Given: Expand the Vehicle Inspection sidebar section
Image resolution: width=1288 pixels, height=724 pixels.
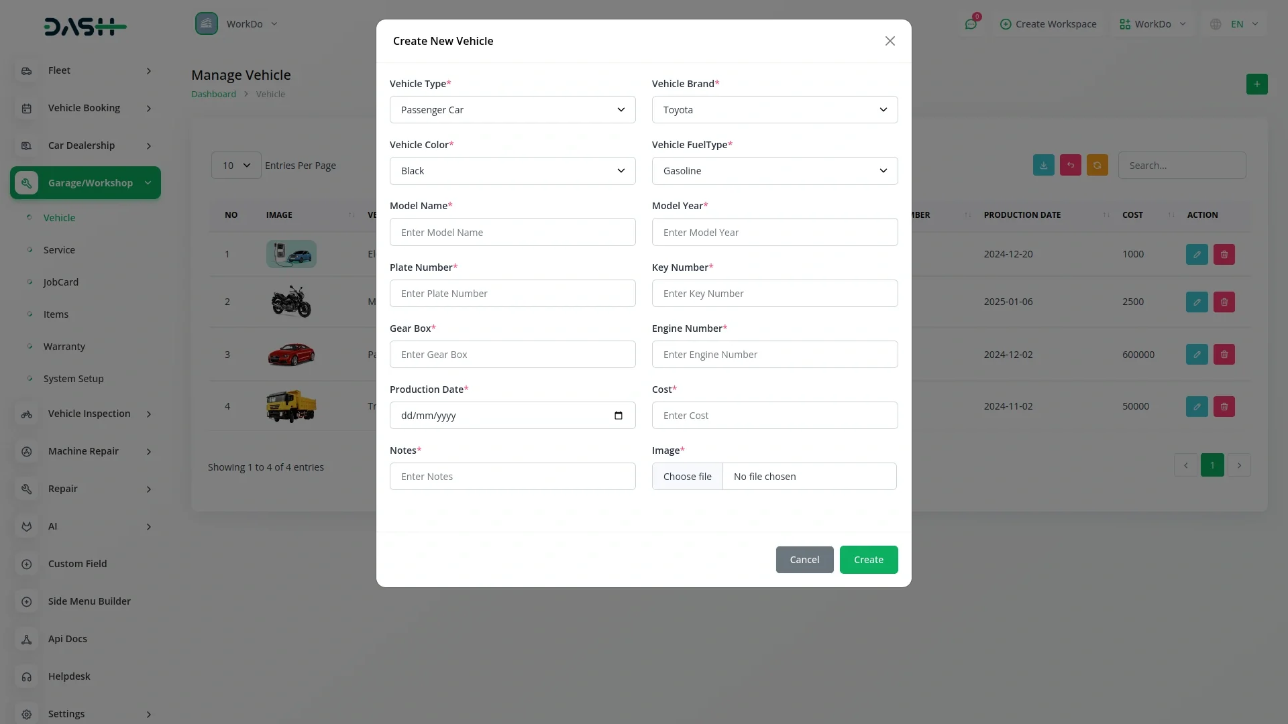Looking at the screenshot, I should point(89,414).
